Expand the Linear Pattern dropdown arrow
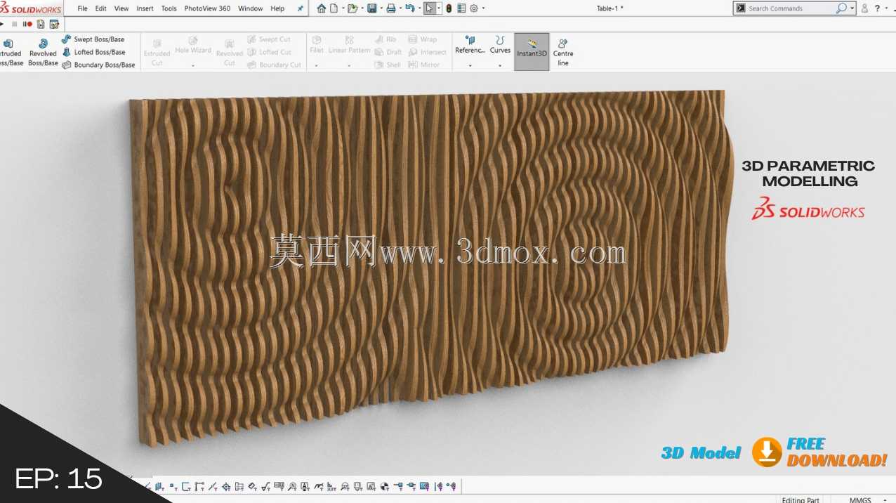The height and width of the screenshot is (503, 896). click(x=349, y=65)
